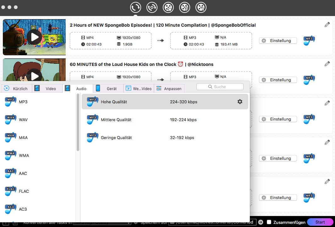Open the Convert module in top toolbar

(135, 7)
